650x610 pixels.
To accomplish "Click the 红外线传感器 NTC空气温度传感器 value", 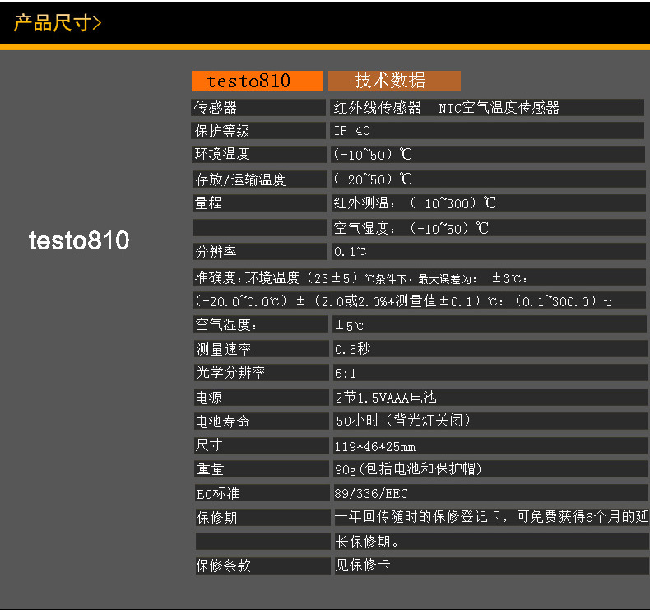I will pyautogui.click(x=447, y=108).
